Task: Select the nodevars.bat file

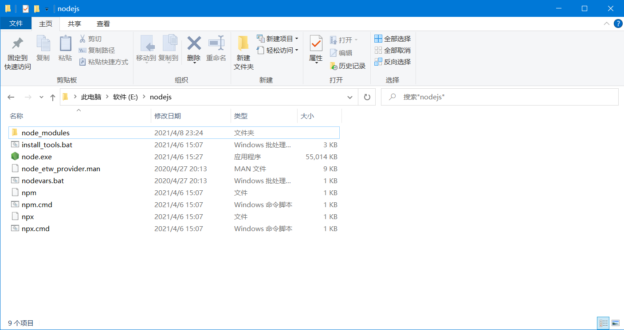Action: (x=174, y=181)
